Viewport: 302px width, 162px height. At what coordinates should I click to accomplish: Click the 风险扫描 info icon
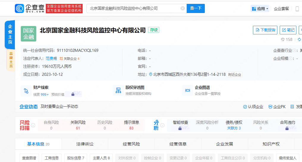tap(33, 125)
